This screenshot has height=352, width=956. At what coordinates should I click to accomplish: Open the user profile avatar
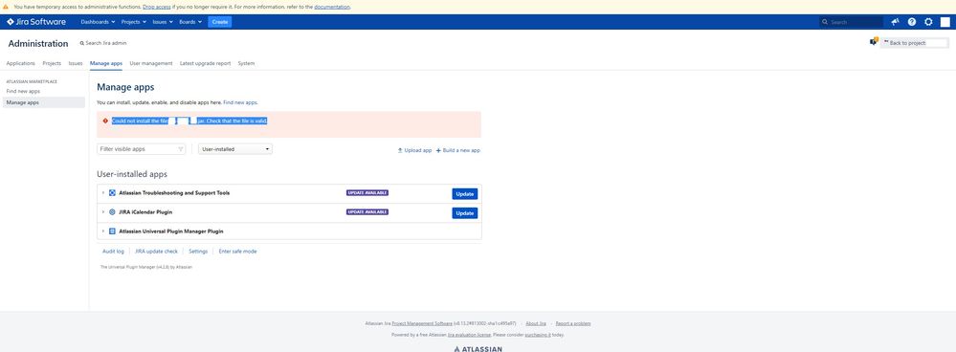(x=945, y=22)
